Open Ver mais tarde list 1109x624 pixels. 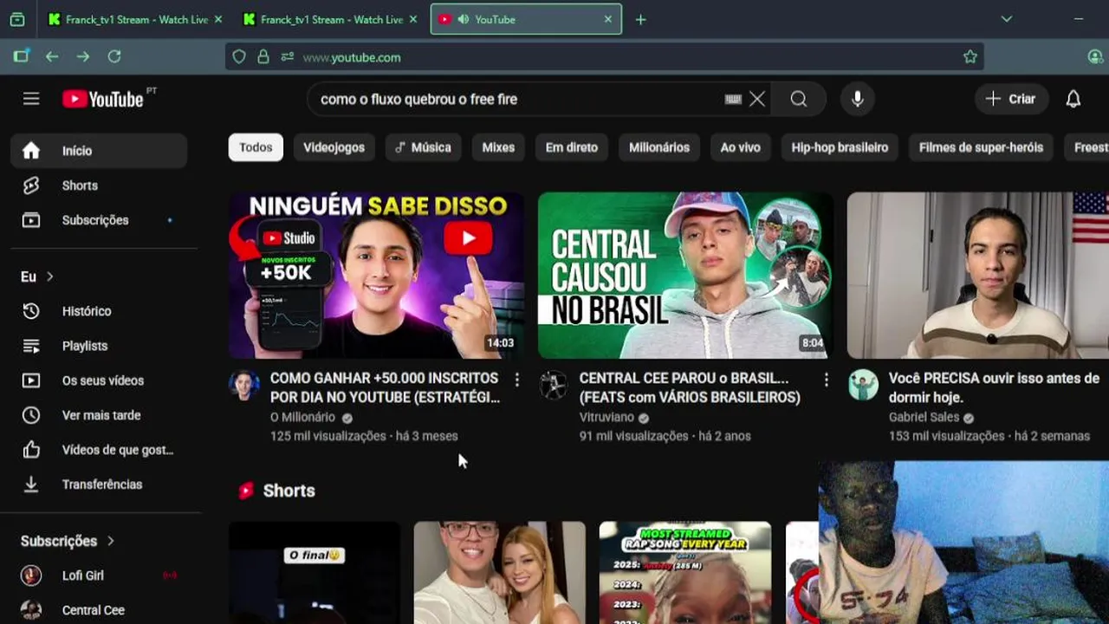tap(99, 415)
